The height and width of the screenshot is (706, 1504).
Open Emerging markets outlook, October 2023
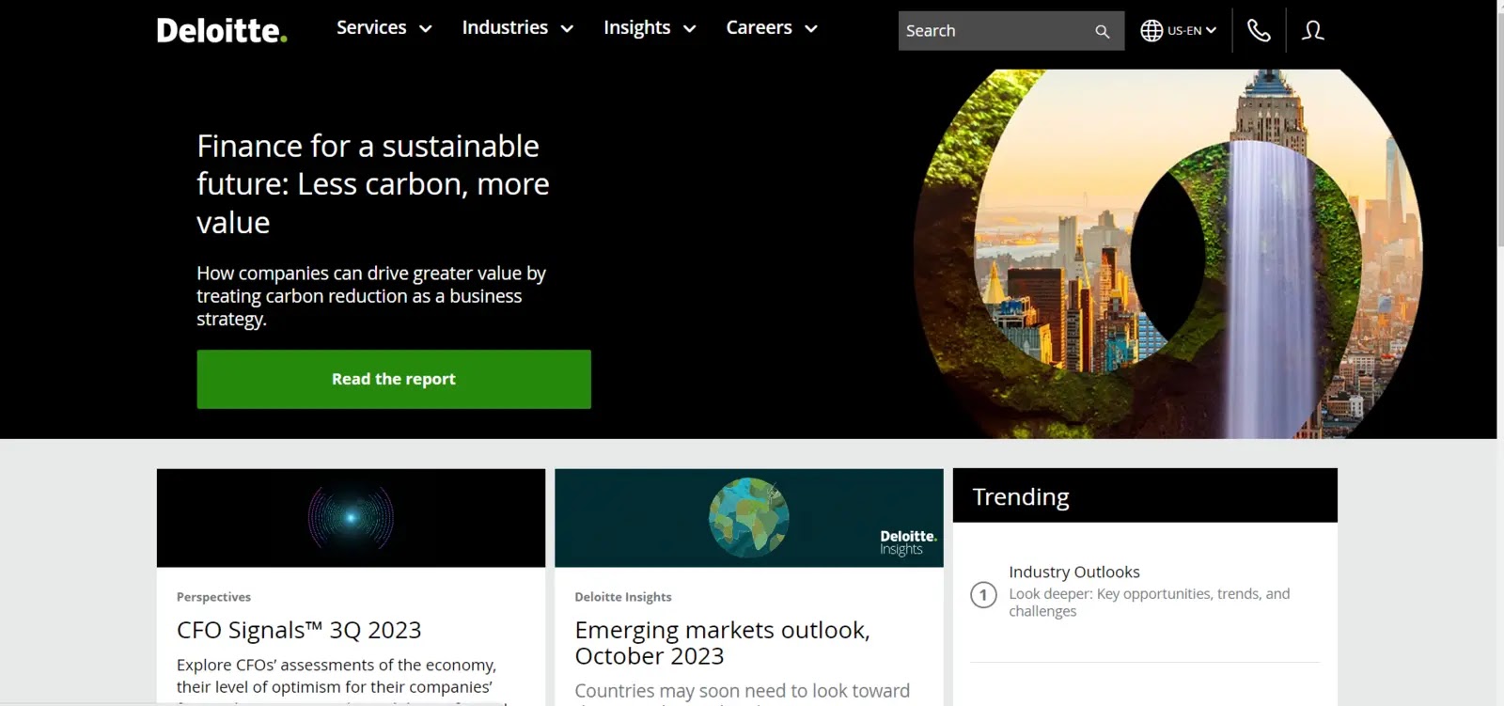click(722, 643)
